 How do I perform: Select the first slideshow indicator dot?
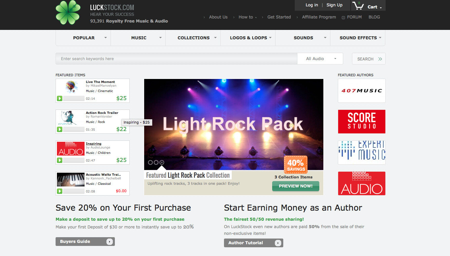tap(151, 163)
